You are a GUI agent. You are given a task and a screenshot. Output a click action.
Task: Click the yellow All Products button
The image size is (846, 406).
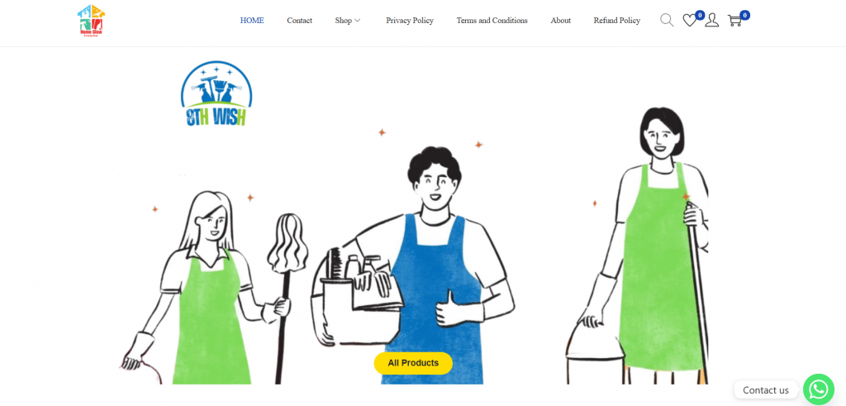[413, 363]
